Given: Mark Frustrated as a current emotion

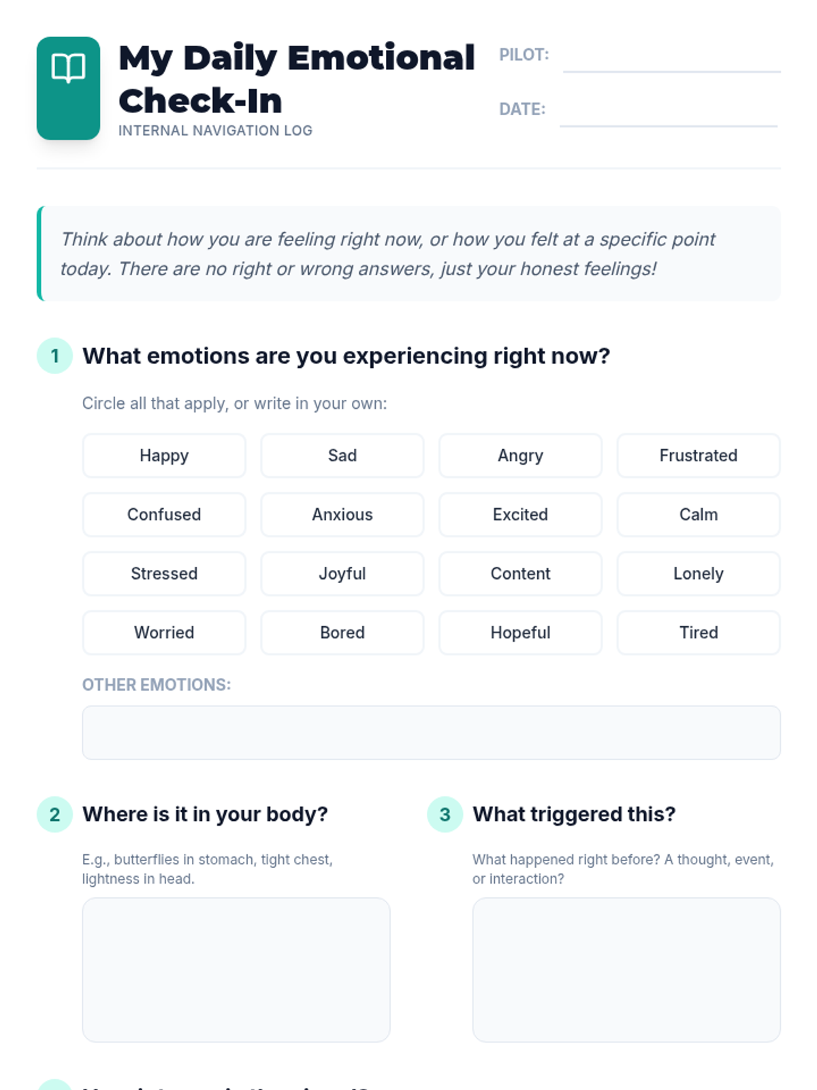Looking at the screenshot, I should click(x=698, y=456).
